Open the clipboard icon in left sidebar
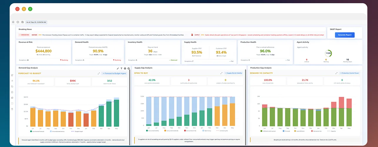The height and width of the screenshot is (147, 378). tap(12, 92)
